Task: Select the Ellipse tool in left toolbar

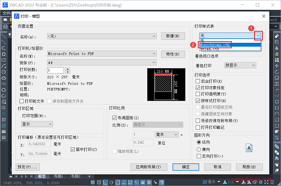Action: coord(4,90)
